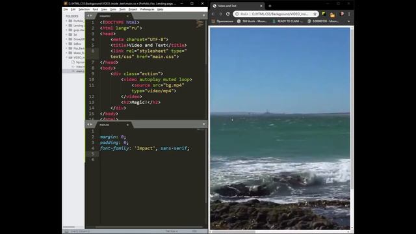This screenshot has width=416, height=234.
Task: Open the tab list dropdown in upper pane
Action: point(203,16)
